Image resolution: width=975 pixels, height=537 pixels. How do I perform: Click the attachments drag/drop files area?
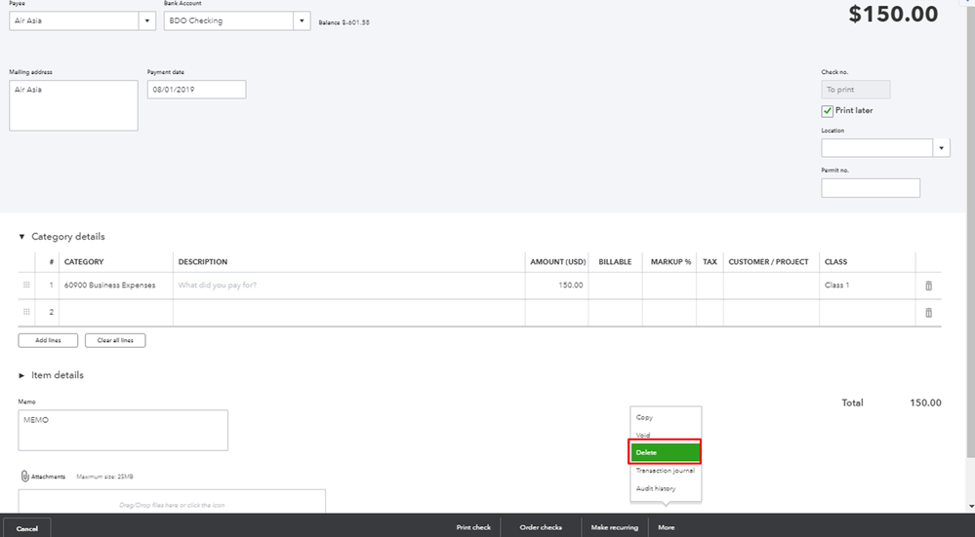click(172, 502)
